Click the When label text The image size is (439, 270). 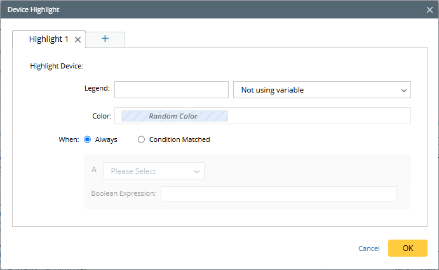tap(69, 139)
